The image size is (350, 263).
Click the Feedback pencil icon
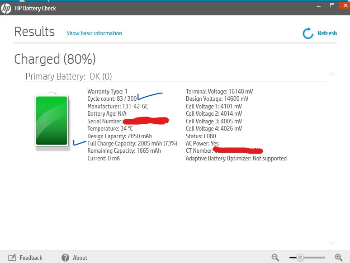click(12, 258)
